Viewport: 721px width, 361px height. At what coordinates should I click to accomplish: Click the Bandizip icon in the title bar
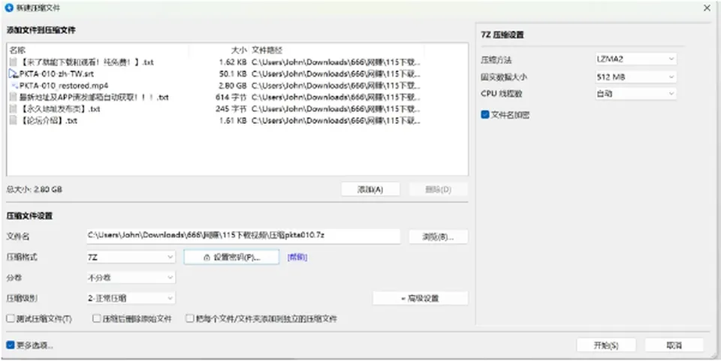pyautogui.click(x=9, y=8)
